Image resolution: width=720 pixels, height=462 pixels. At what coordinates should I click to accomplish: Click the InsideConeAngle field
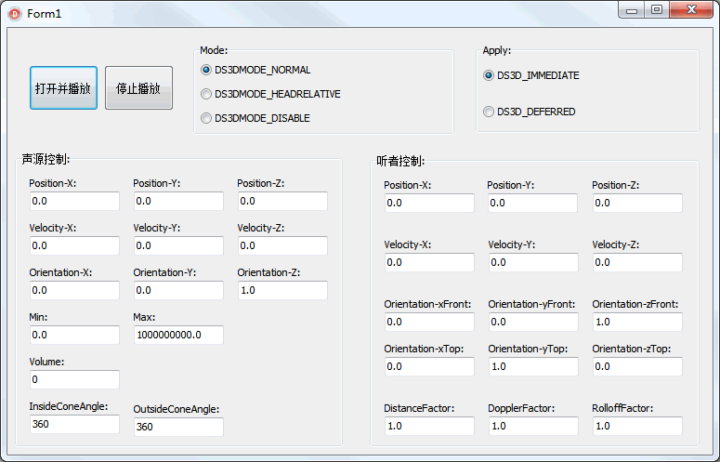point(74,424)
